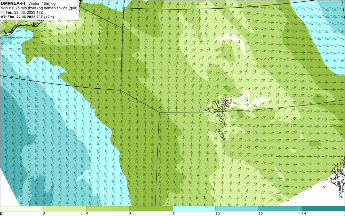Viewport: 345px width, 216px height.
Task: Click the 6–8 m/s dark green legend swatch
Action: [151, 209]
